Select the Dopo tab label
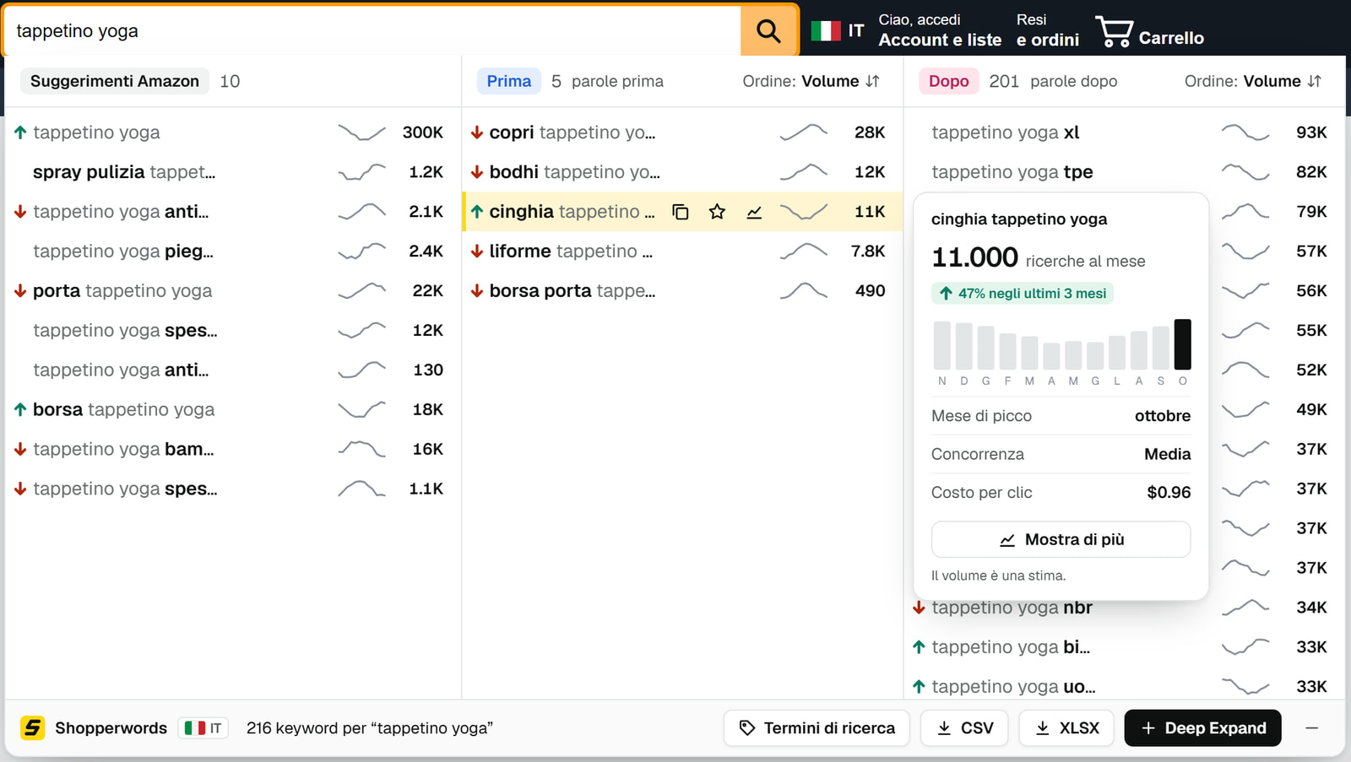This screenshot has height=762, width=1351. [949, 81]
